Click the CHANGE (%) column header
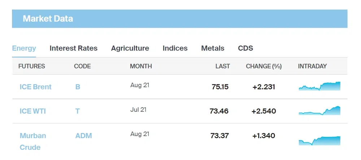The height and width of the screenshot is (160, 361). [264, 66]
